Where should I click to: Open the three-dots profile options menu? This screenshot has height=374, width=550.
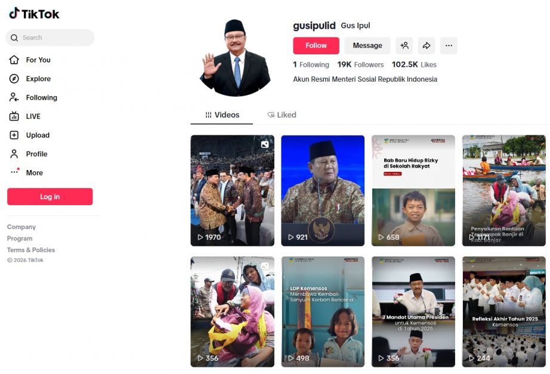[449, 45]
